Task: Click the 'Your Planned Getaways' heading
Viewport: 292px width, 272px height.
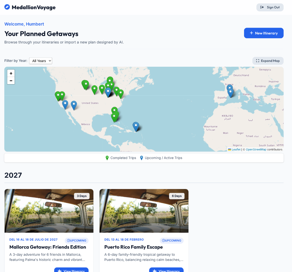Action: pos(41,34)
